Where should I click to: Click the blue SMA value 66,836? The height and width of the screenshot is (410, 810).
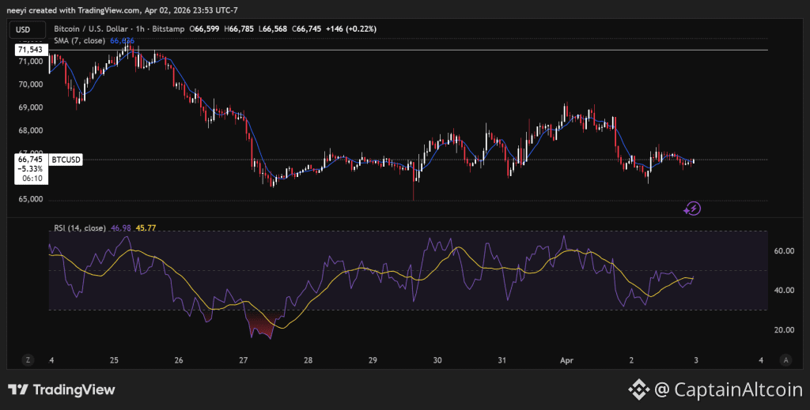pos(122,40)
